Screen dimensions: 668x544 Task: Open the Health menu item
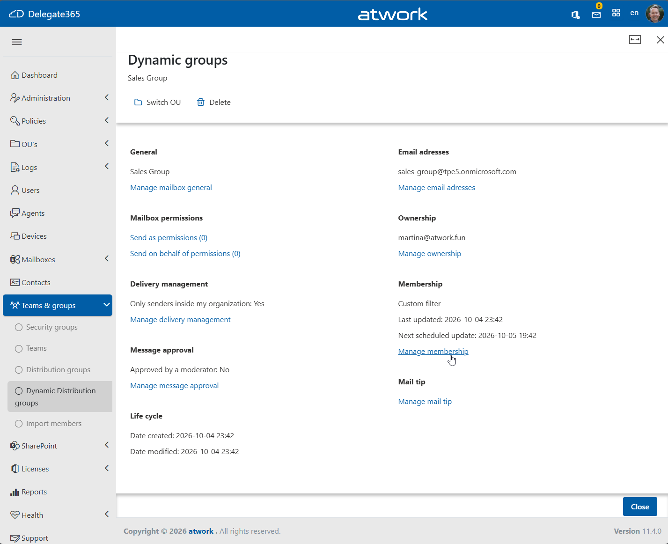(x=58, y=515)
